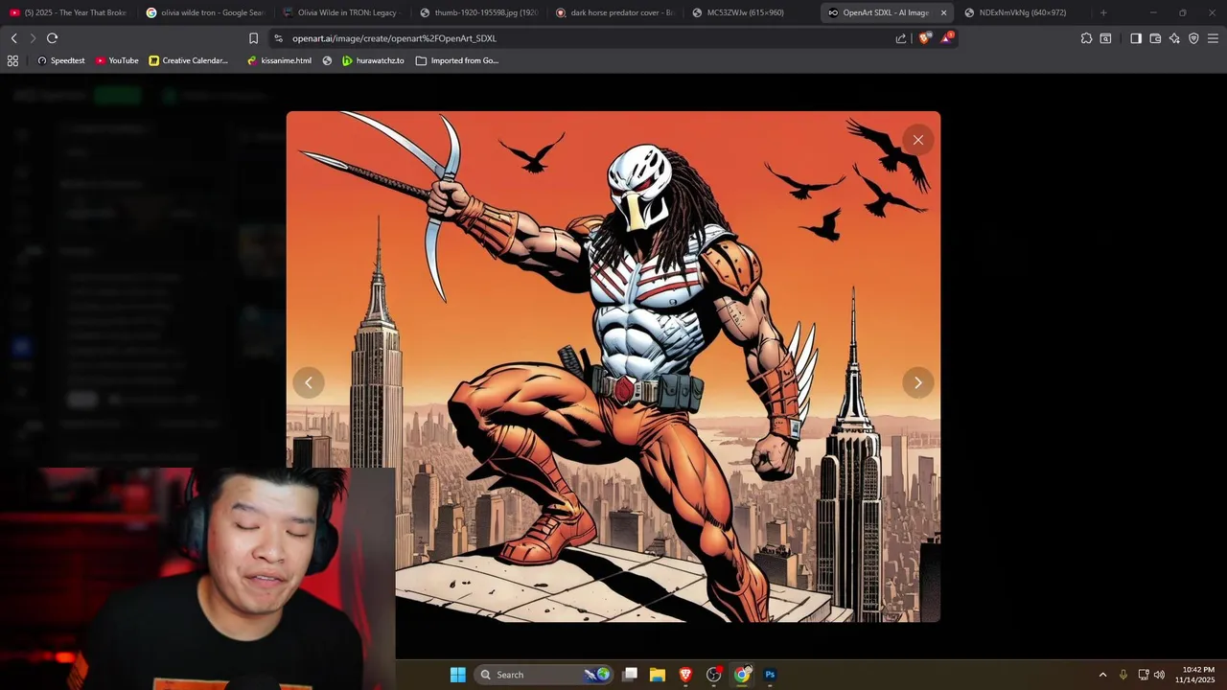1227x690 pixels.
Task: Open Brave VPN shield icon
Action: click(1193, 38)
